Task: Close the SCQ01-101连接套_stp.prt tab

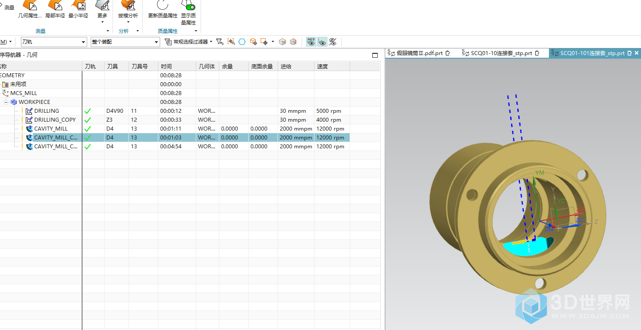Action: [637, 53]
